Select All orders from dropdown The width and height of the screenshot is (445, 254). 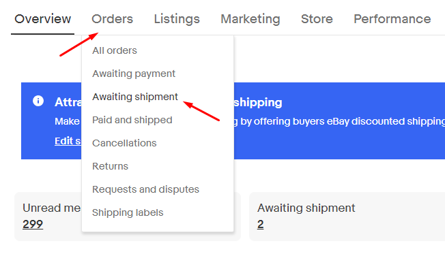115,50
